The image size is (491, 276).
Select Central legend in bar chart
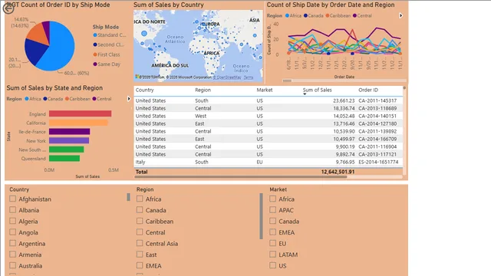pos(102,99)
